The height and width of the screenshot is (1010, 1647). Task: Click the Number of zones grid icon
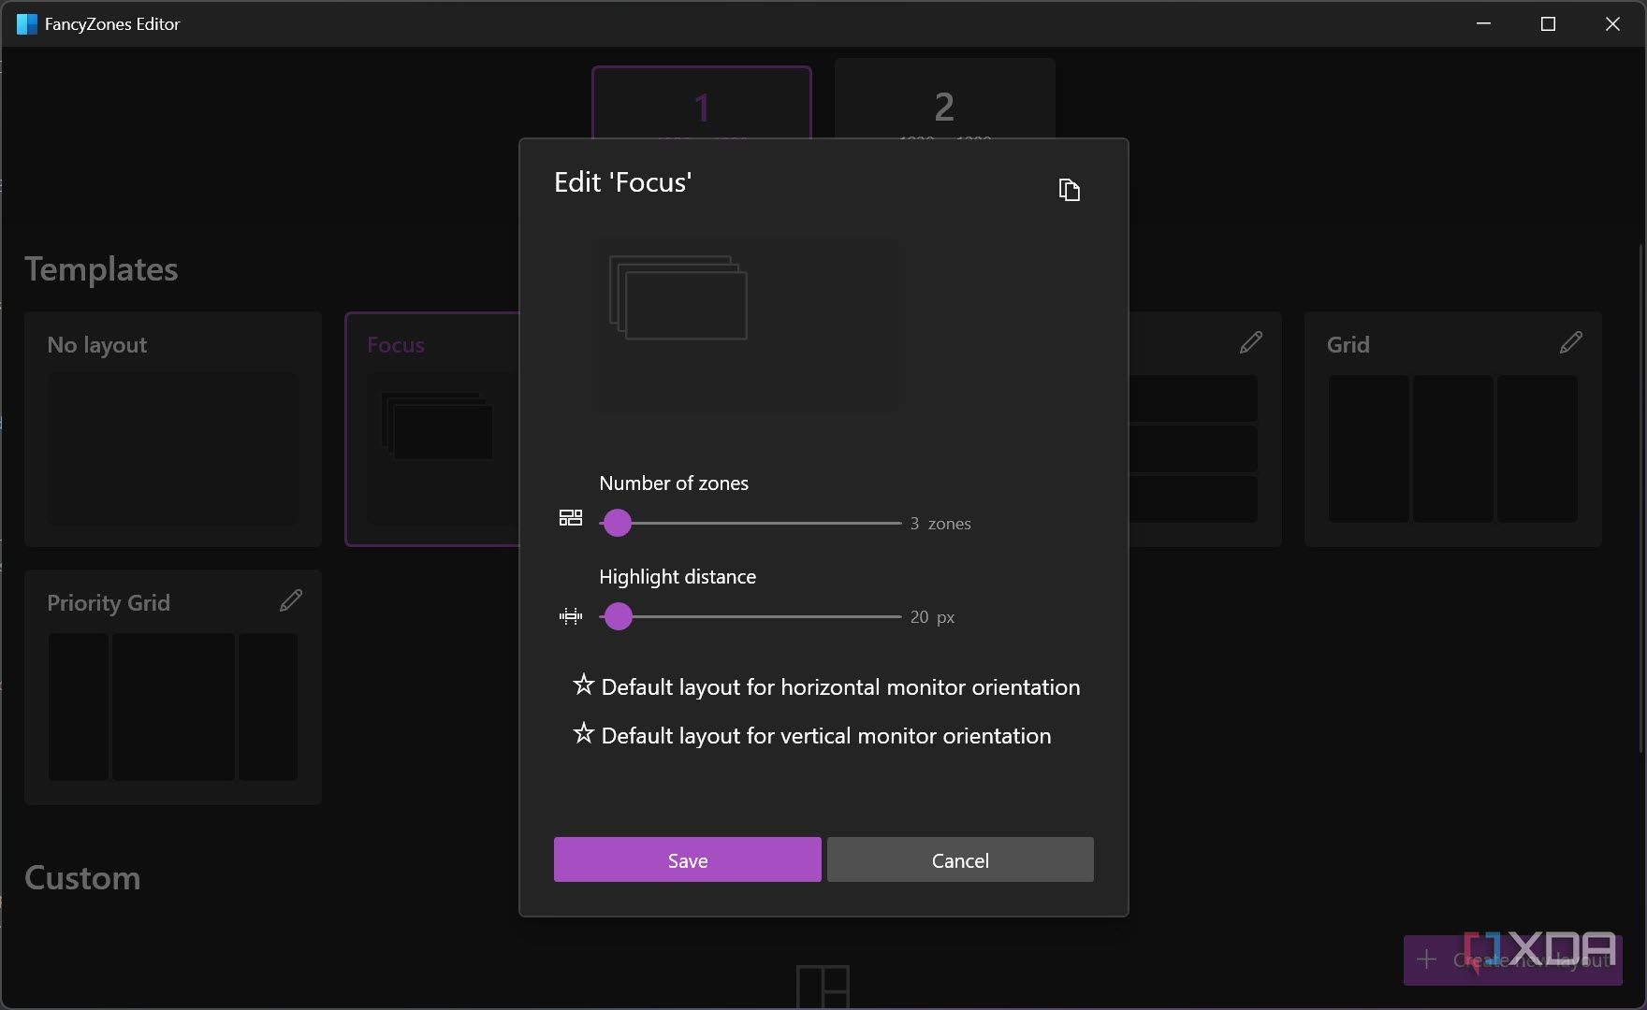point(570,518)
